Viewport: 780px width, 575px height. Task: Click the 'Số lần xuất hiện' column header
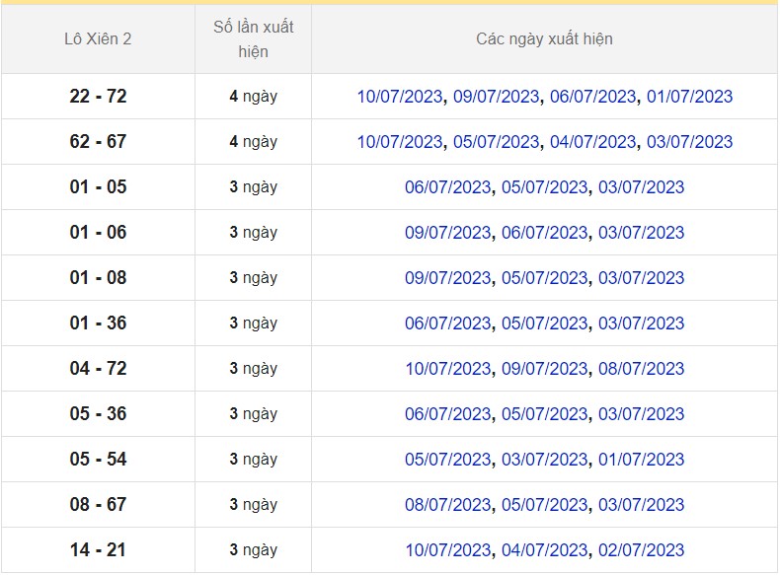tap(253, 39)
